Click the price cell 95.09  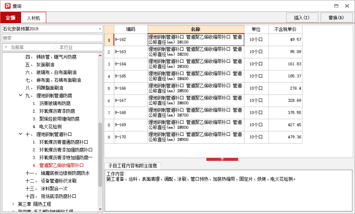(285, 52)
